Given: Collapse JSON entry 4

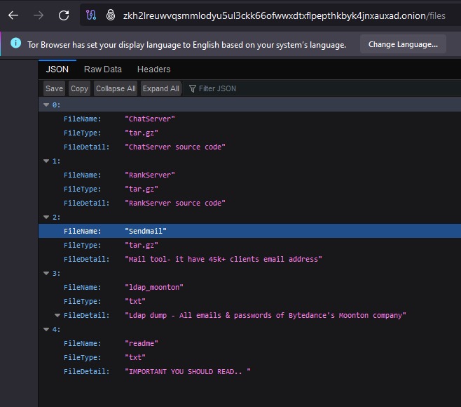Looking at the screenshot, I should (46, 329).
